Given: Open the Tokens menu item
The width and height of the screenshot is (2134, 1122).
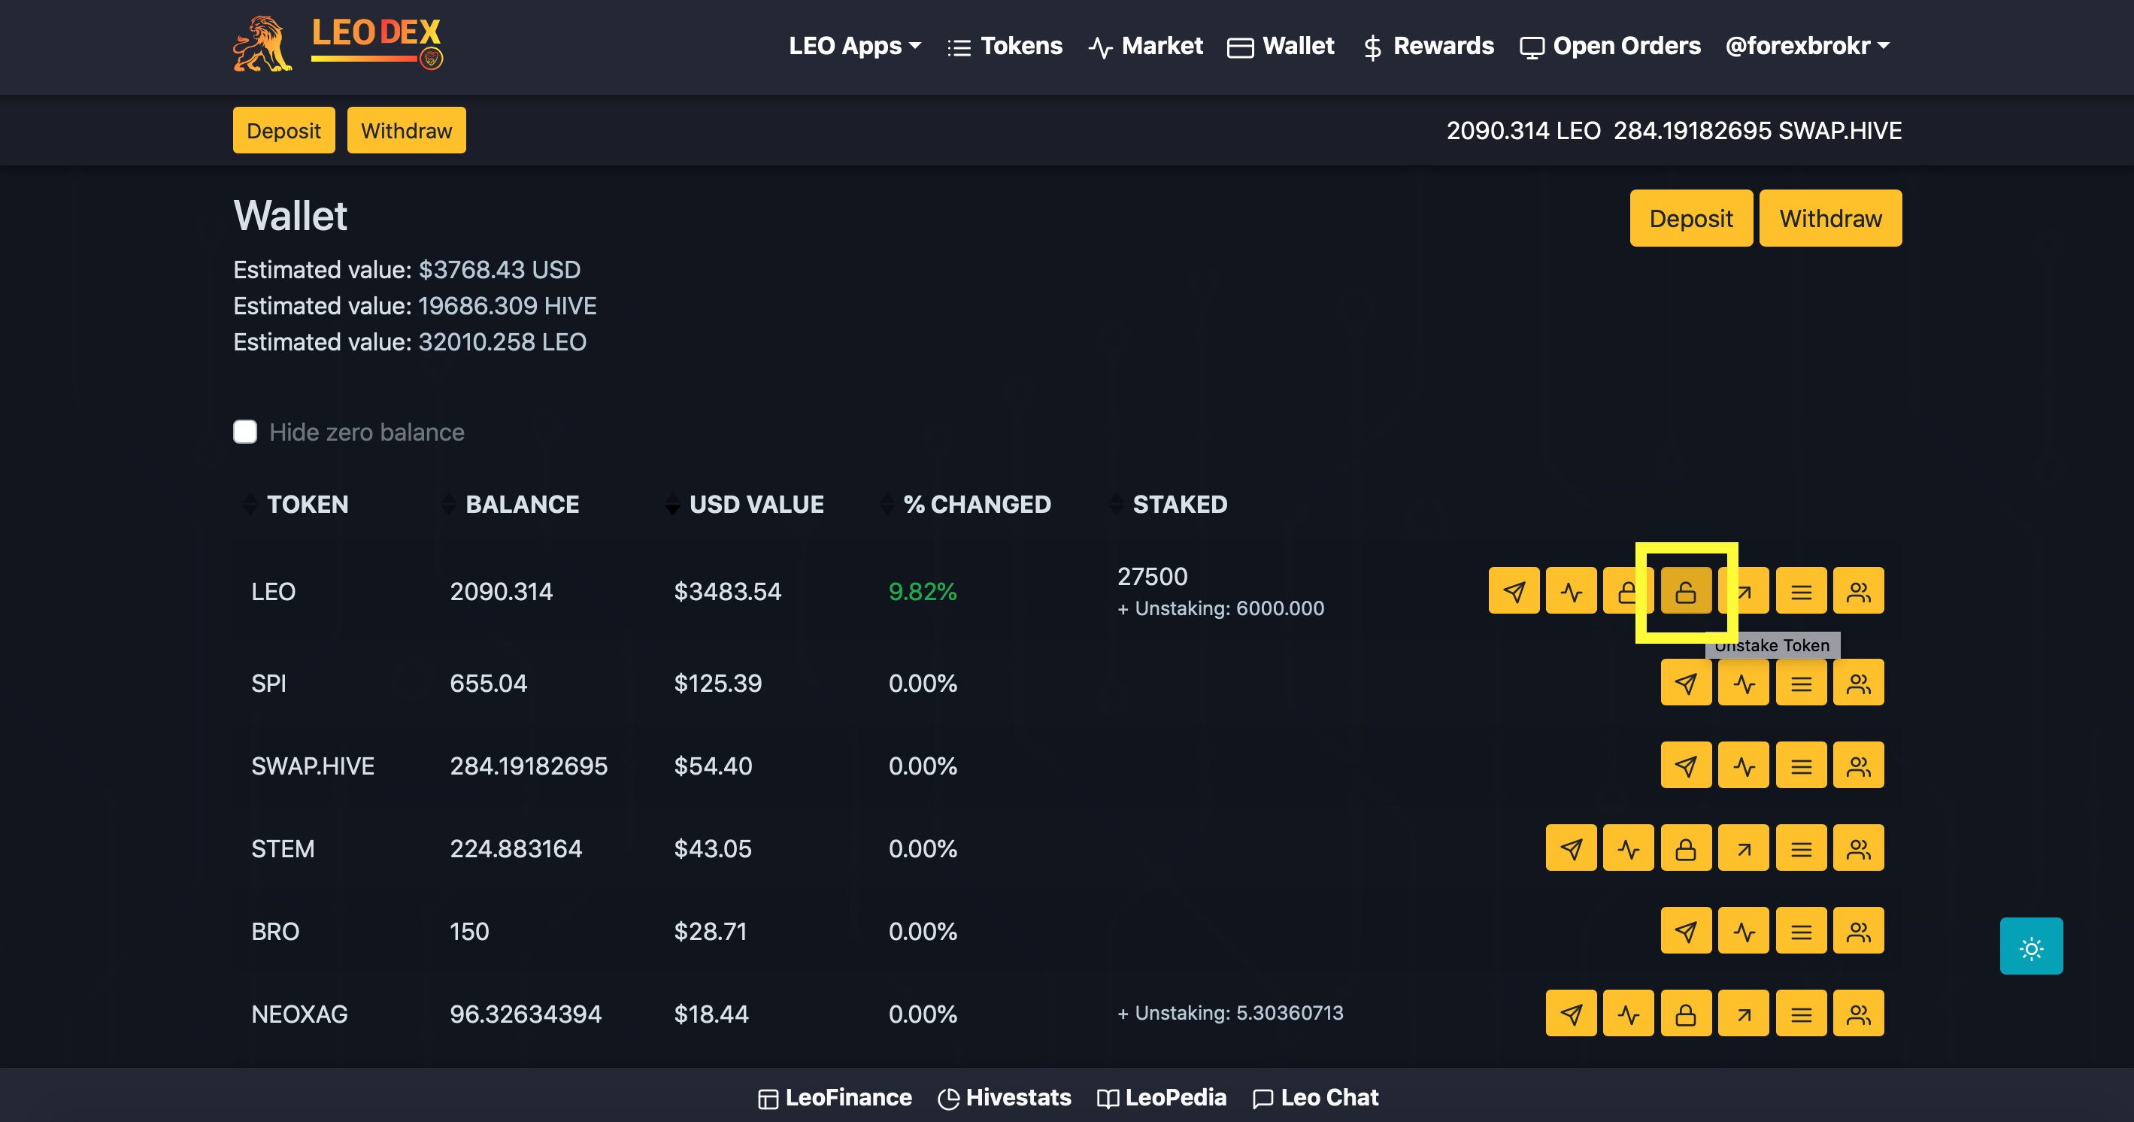Looking at the screenshot, I should (x=1005, y=46).
